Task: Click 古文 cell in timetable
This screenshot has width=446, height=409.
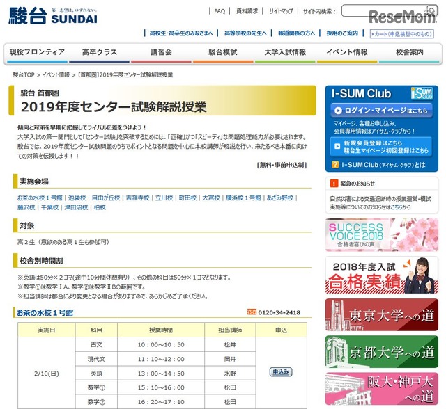Action: (96, 344)
